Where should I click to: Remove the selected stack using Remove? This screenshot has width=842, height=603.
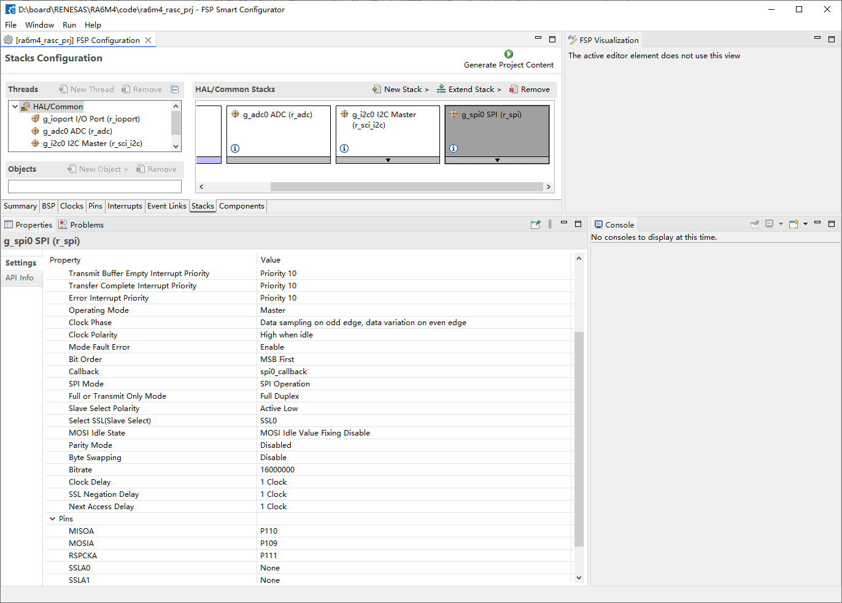(530, 90)
